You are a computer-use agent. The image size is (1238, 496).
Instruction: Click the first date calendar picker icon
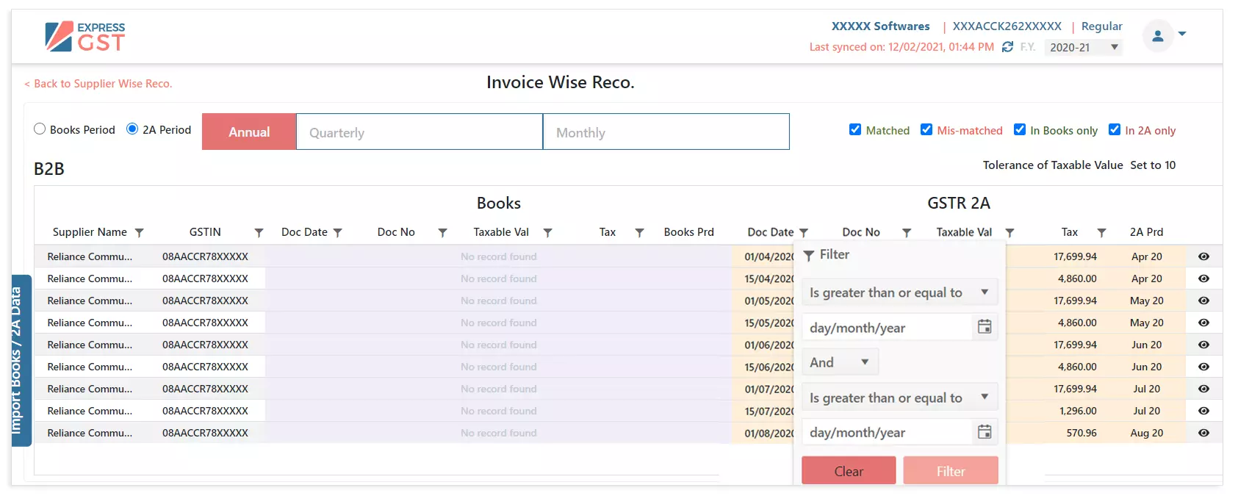985,327
